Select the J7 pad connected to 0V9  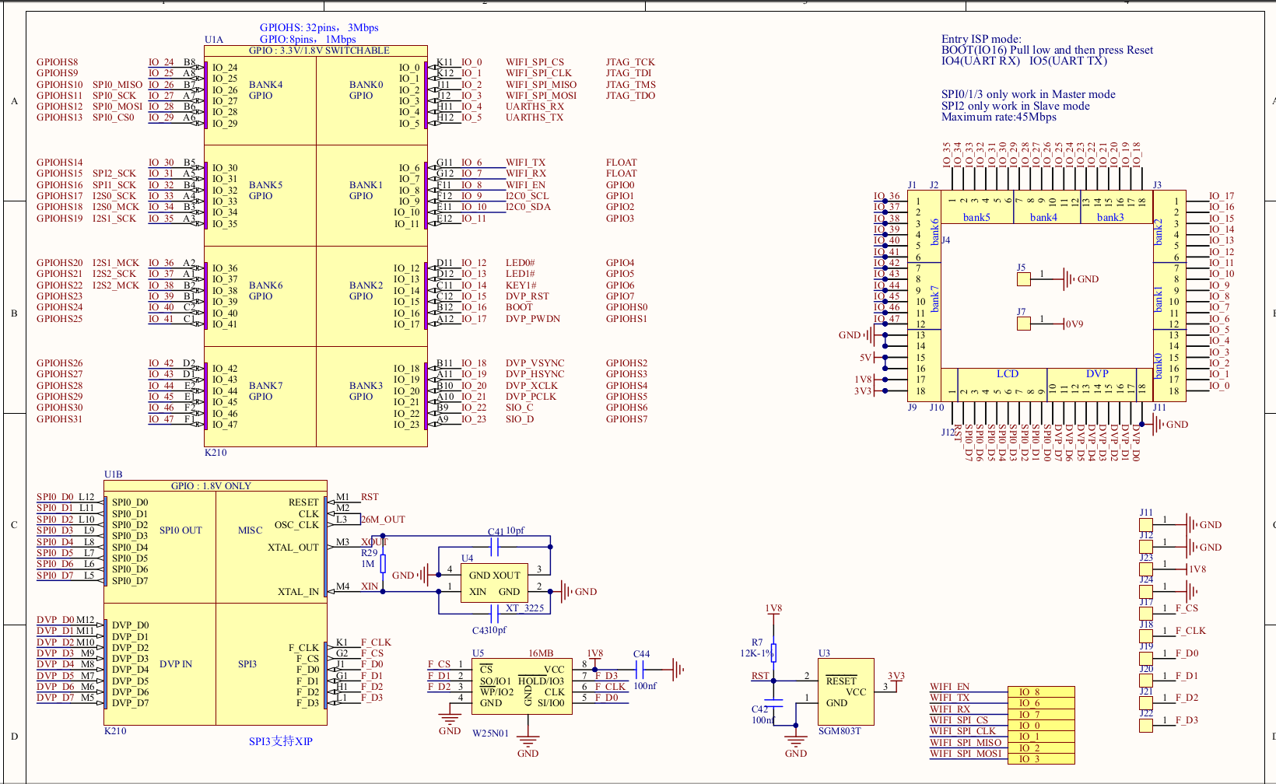point(1023,324)
